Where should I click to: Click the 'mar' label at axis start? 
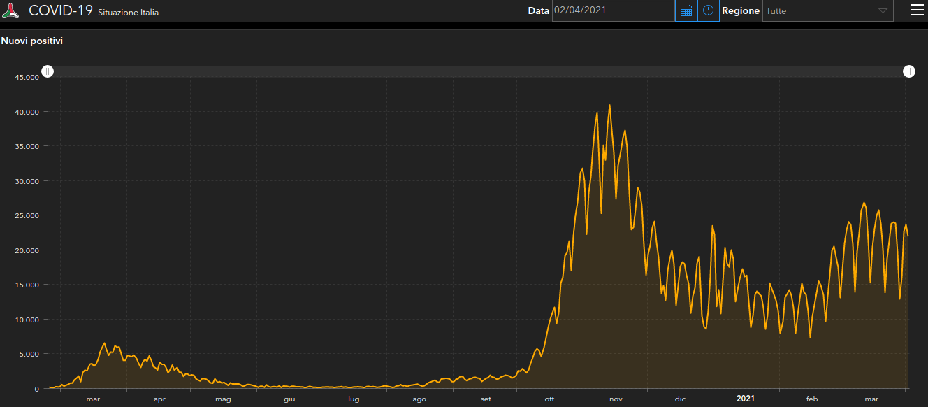point(93,399)
